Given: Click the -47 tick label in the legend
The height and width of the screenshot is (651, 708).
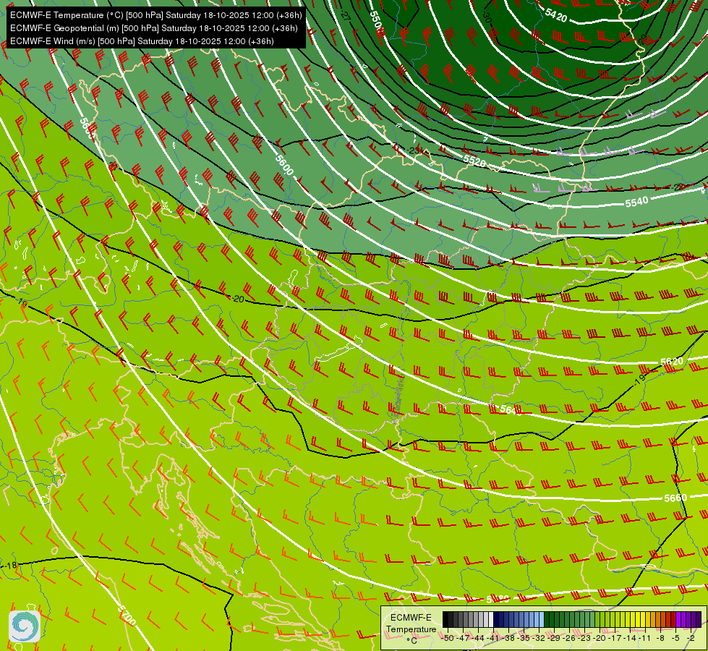Looking at the screenshot, I should click(463, 639).
